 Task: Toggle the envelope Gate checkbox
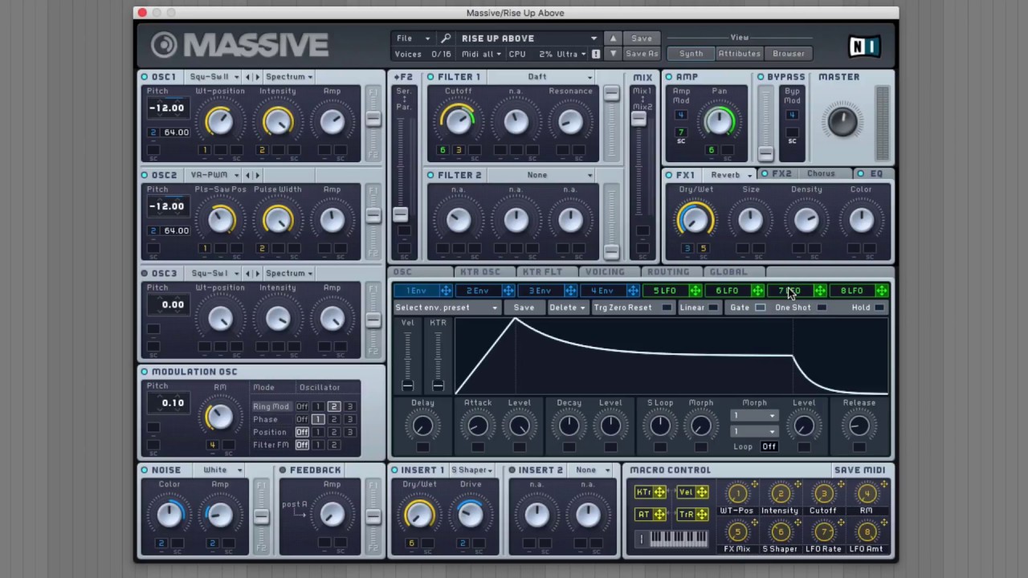pyautogui.click(x=760, y=308)
